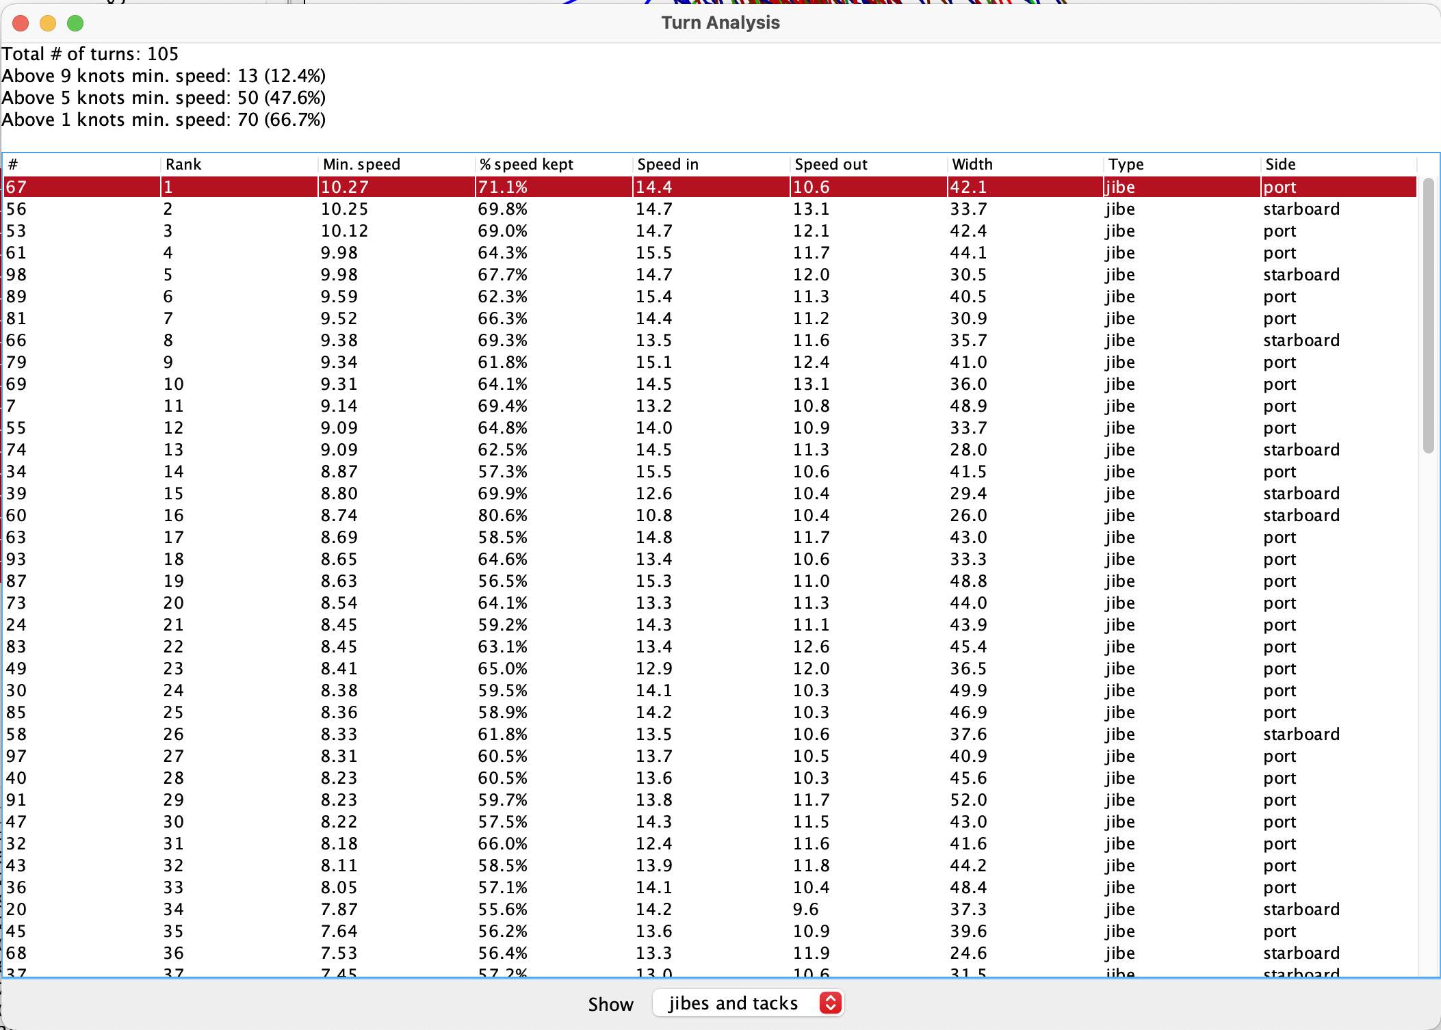Click the dropdown arrow stepper icon
1441x1030 pixels.
click(830, 1003)
